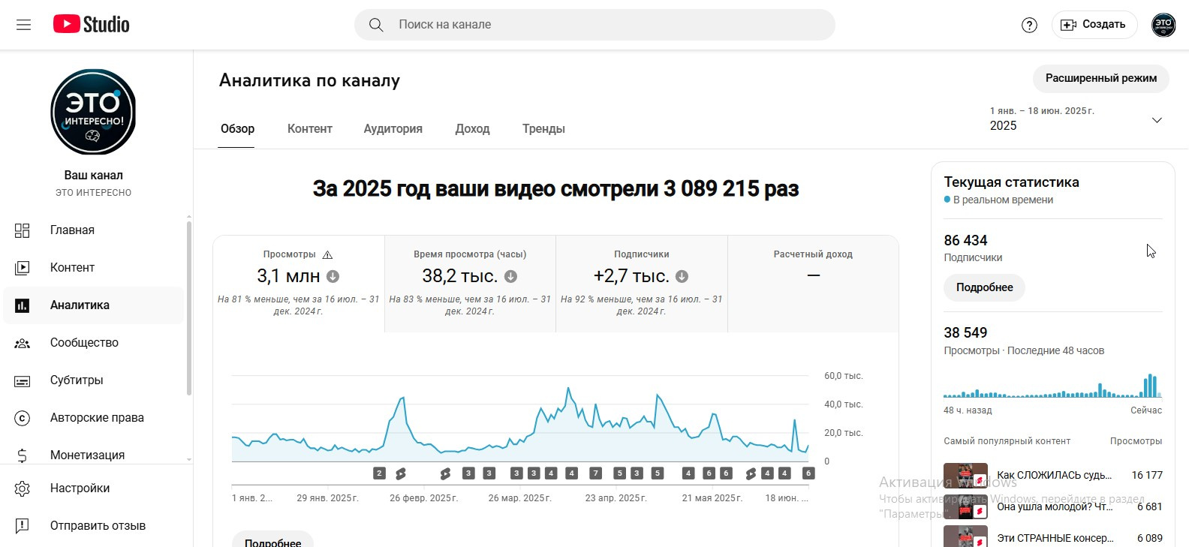Open the hamburger navigation menu

point(24,25)
